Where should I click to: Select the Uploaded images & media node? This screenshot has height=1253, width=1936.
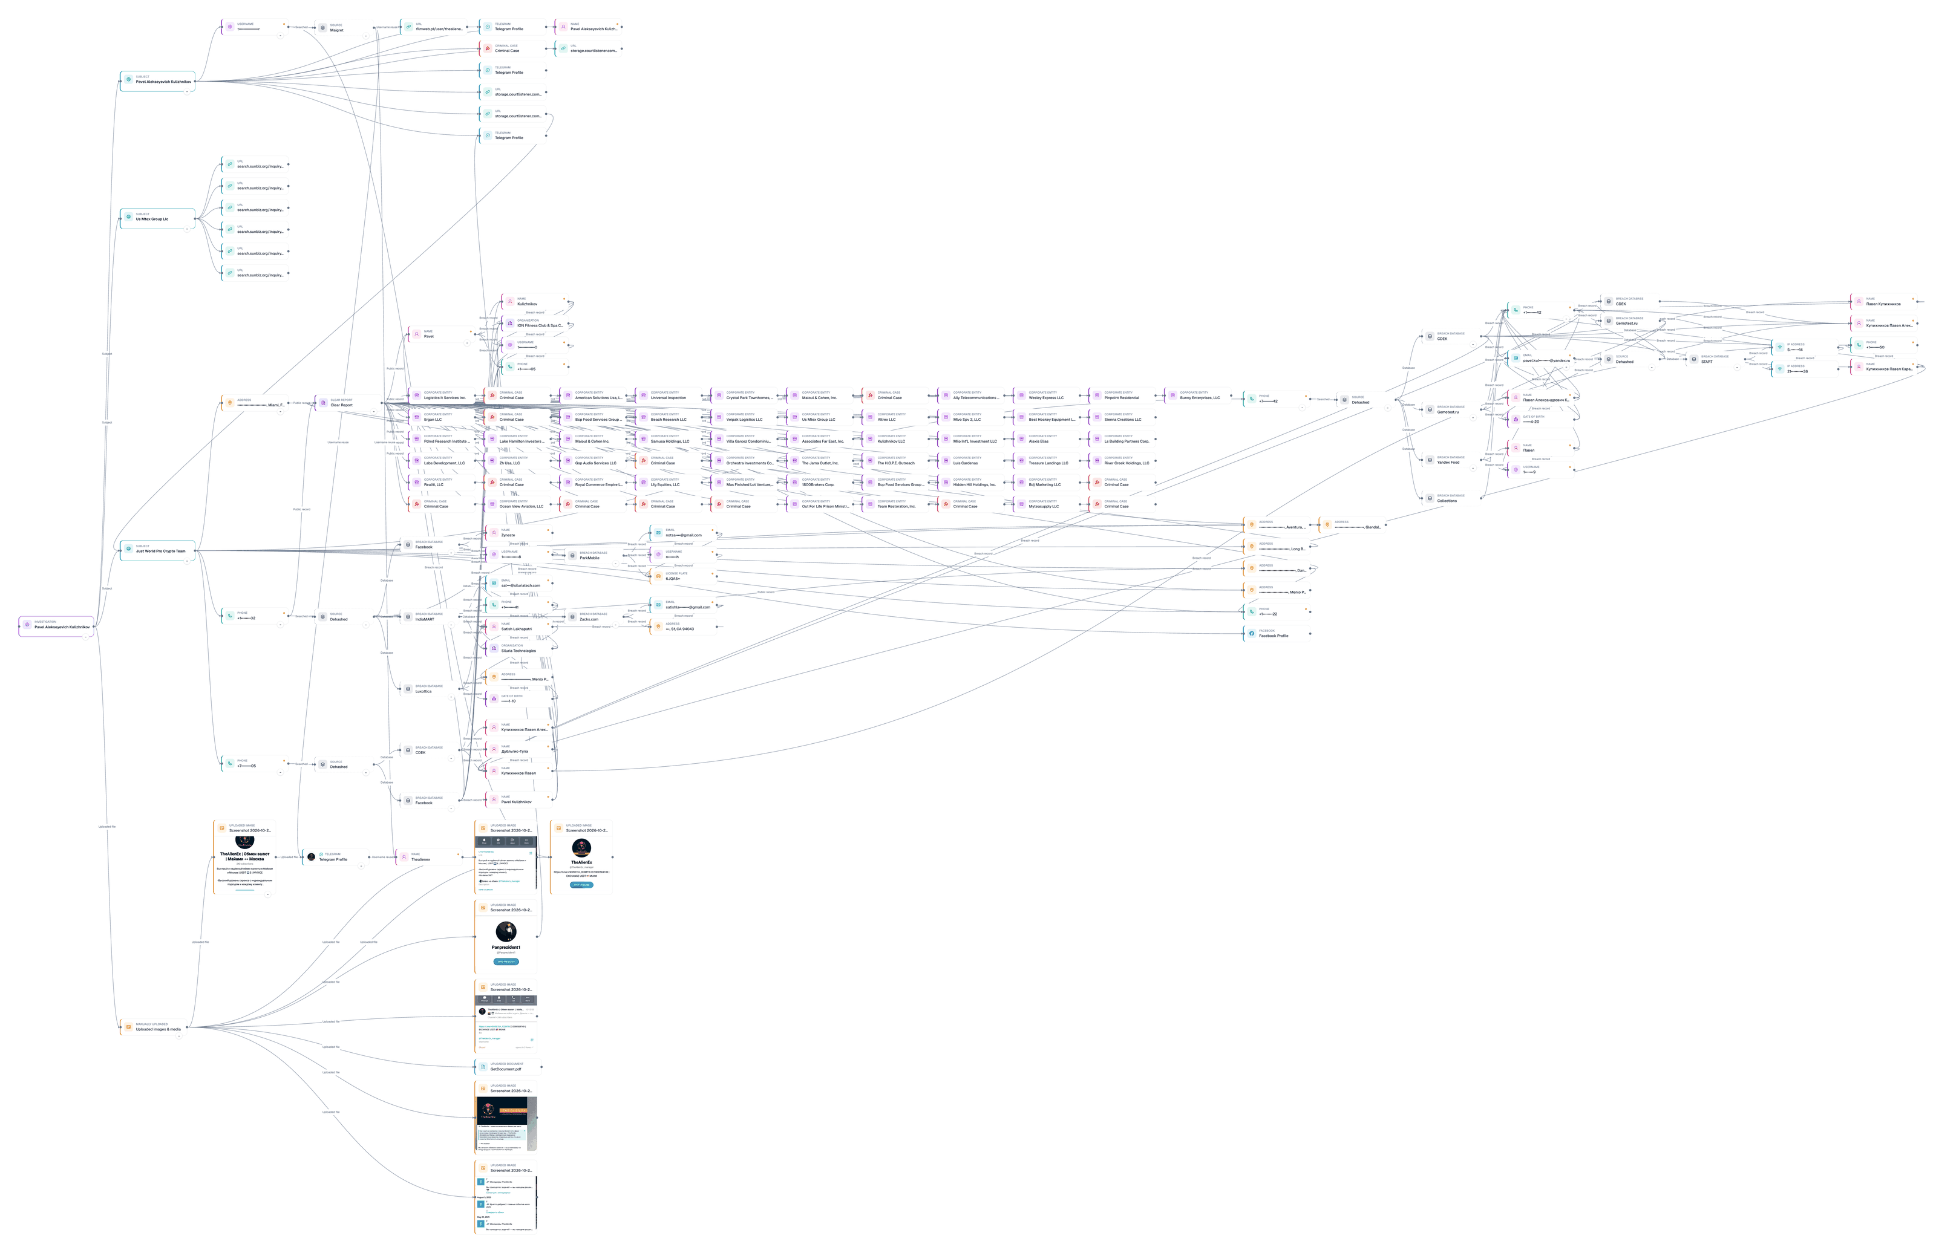click(153, 1027)
